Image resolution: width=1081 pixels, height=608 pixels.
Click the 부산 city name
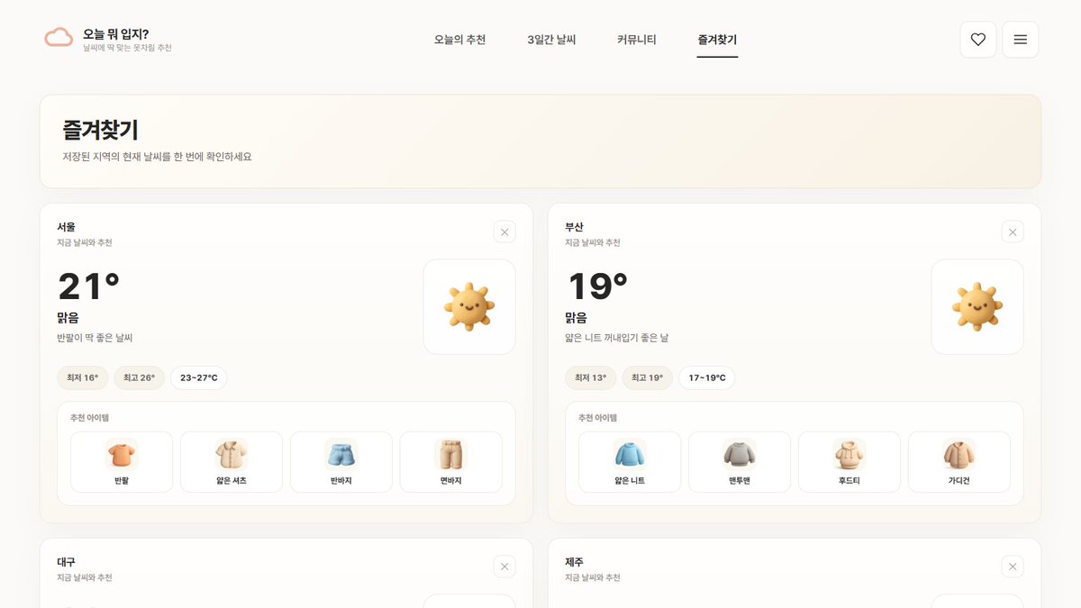click(x=575, y=227)
